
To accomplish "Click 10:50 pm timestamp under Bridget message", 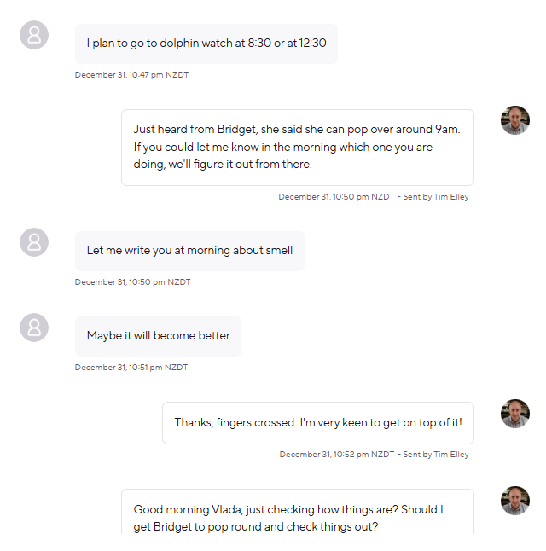I will [336, 197].
